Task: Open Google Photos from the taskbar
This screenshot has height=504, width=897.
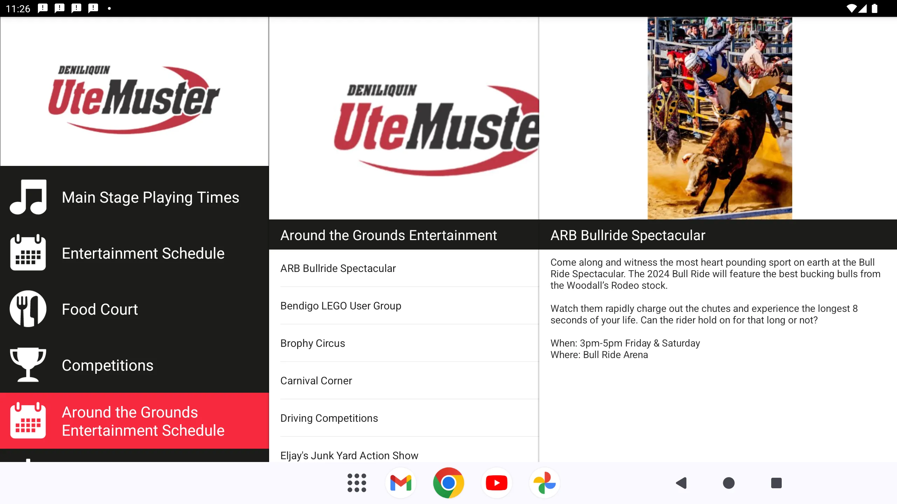Action: (x=545, y=483)
